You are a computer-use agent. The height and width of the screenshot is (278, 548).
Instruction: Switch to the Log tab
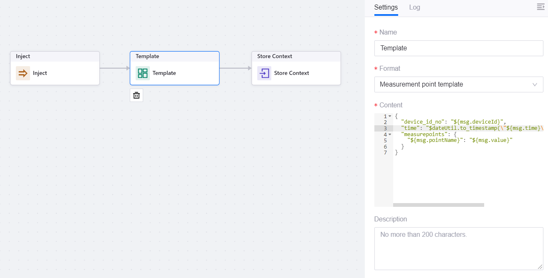(414, 7)
